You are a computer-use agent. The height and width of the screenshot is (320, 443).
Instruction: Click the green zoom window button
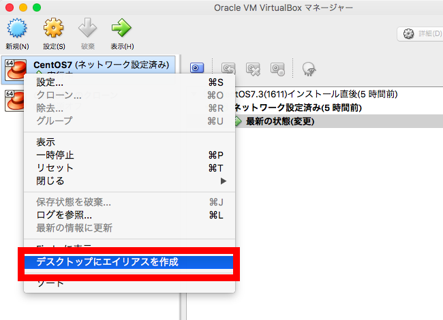tap(37, 7)
